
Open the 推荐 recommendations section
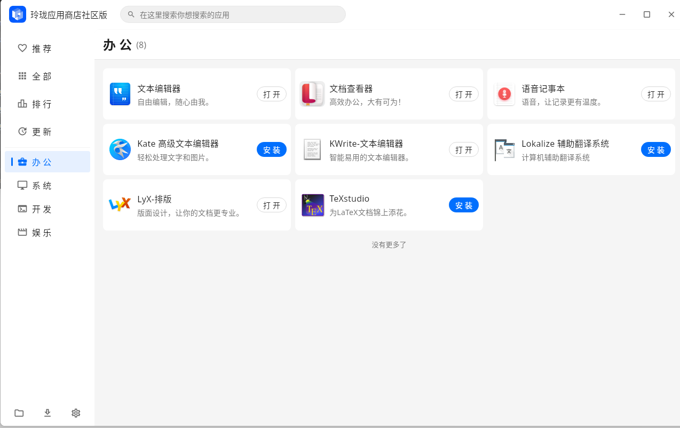tap(48, 49)
